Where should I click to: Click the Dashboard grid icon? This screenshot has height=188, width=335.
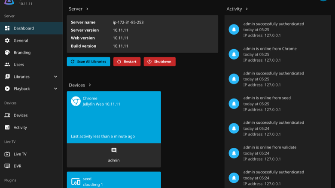point(7,28)
